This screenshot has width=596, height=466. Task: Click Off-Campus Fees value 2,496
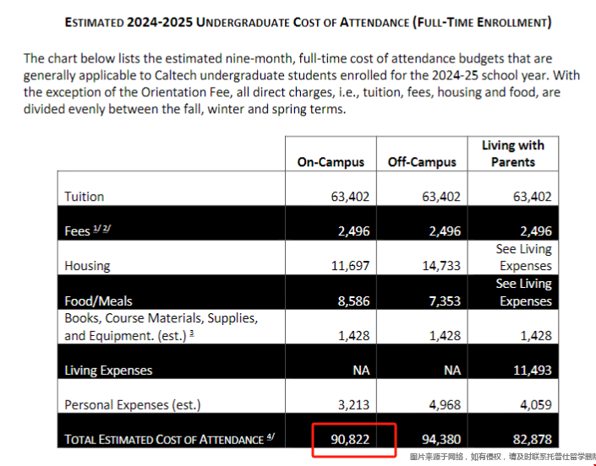click(x=446, y=231)
